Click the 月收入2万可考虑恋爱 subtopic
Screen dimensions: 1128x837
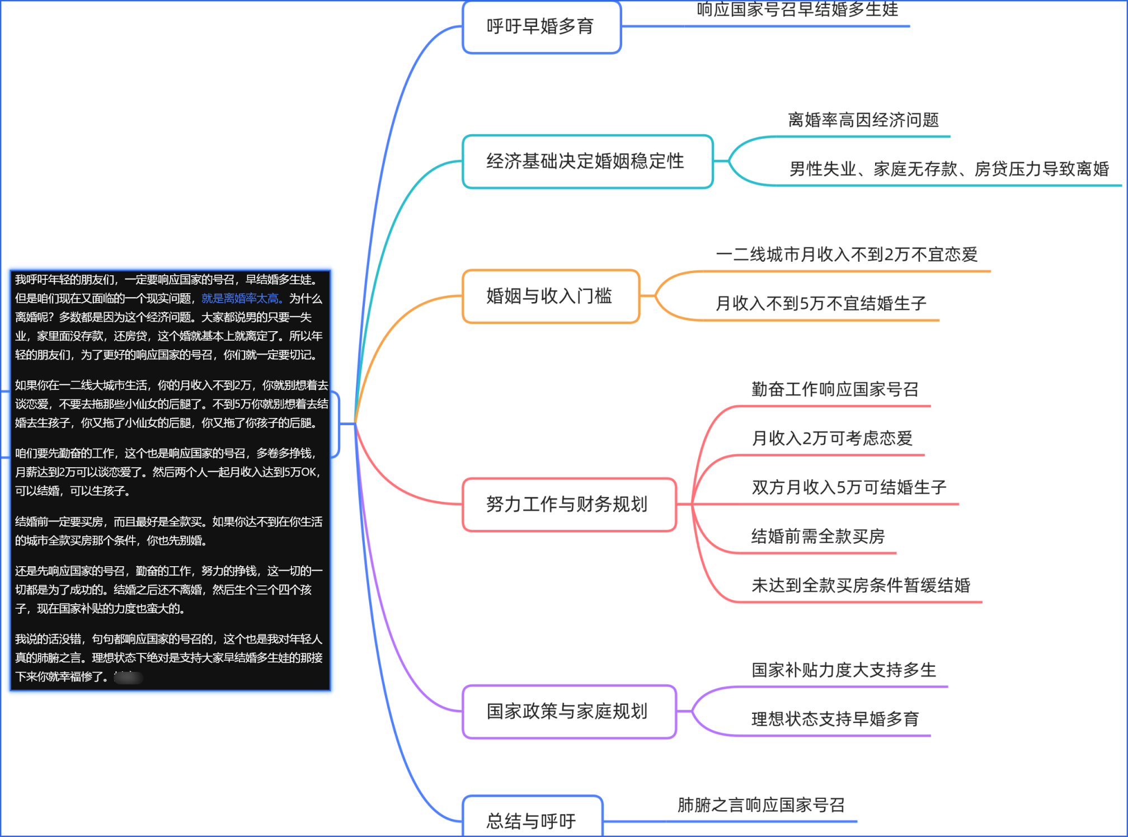pyautogui.click(x=831, y=438)
